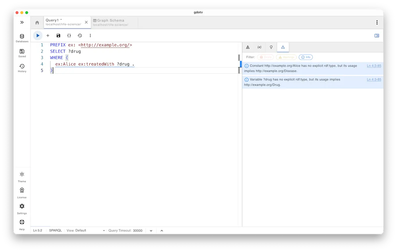Click the up chevron in status bar
397x252 pixels.
(x=162, y=230)
